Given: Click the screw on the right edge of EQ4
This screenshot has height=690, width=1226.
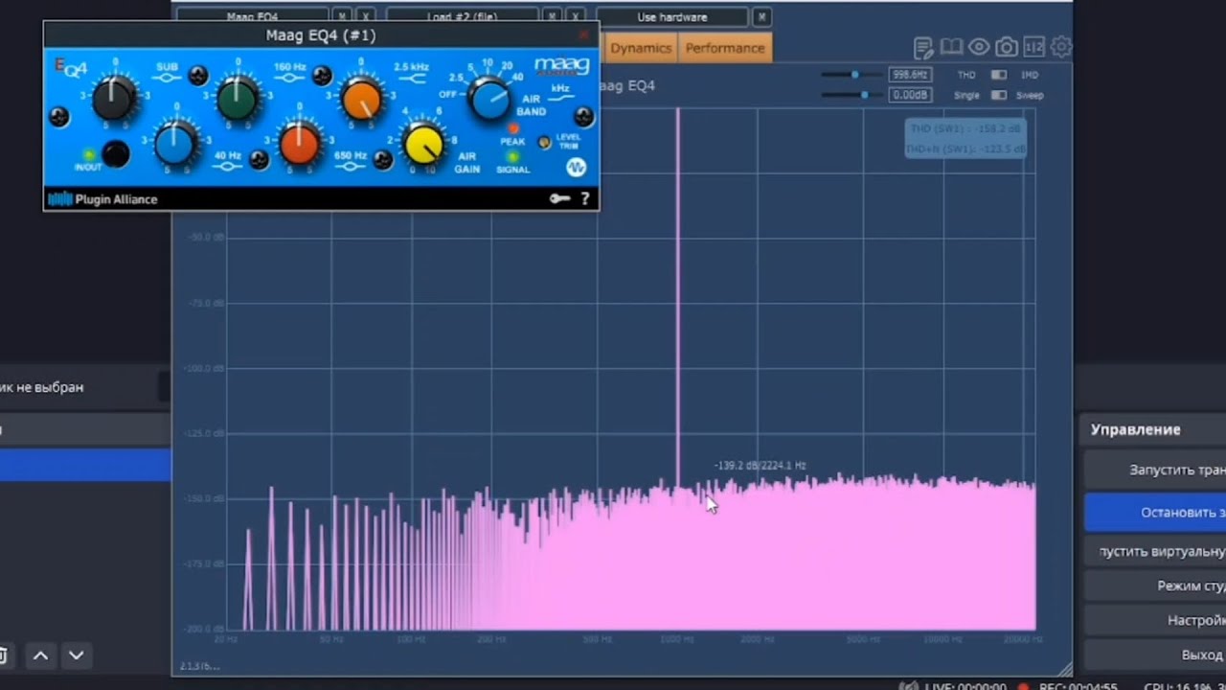Looking at the screenshot, I should [x=583, y=117].
